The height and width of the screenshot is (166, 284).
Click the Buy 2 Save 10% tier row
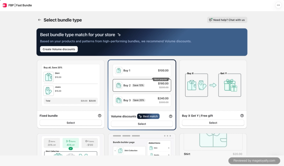142,85
